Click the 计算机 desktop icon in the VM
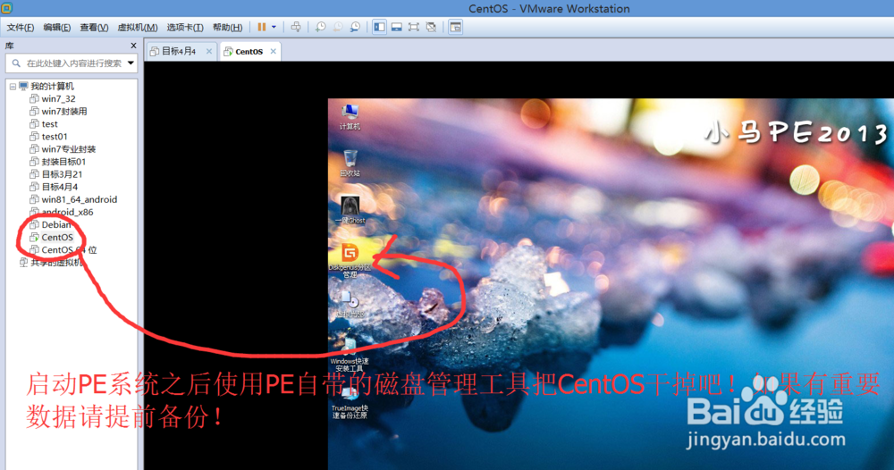The height and width of the screenshot is (470, 894). (x=350, y=117)
